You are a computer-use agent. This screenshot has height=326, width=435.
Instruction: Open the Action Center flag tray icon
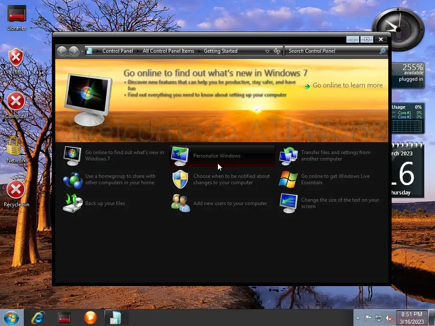368,318
